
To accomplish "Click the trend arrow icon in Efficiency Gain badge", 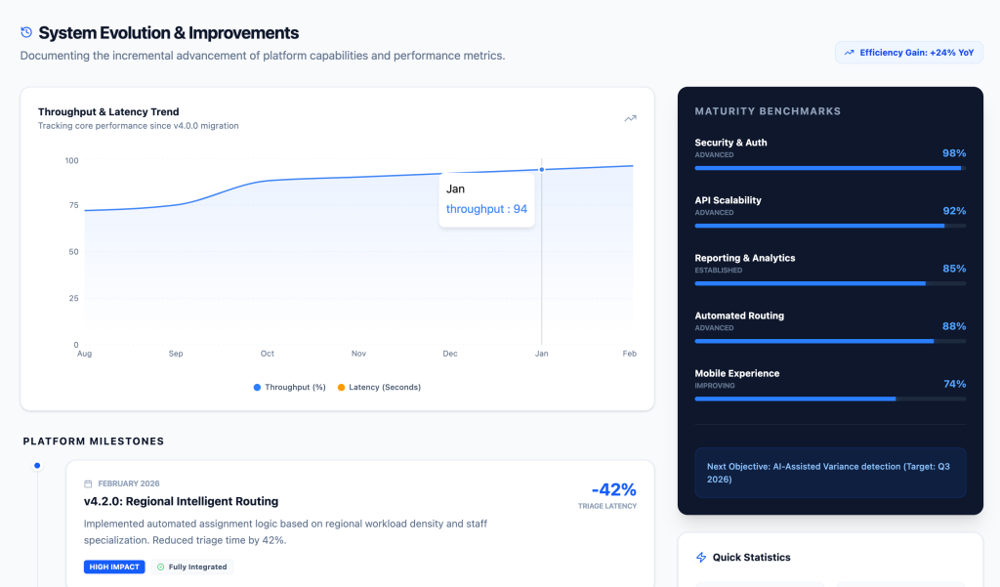I will 850,53.
